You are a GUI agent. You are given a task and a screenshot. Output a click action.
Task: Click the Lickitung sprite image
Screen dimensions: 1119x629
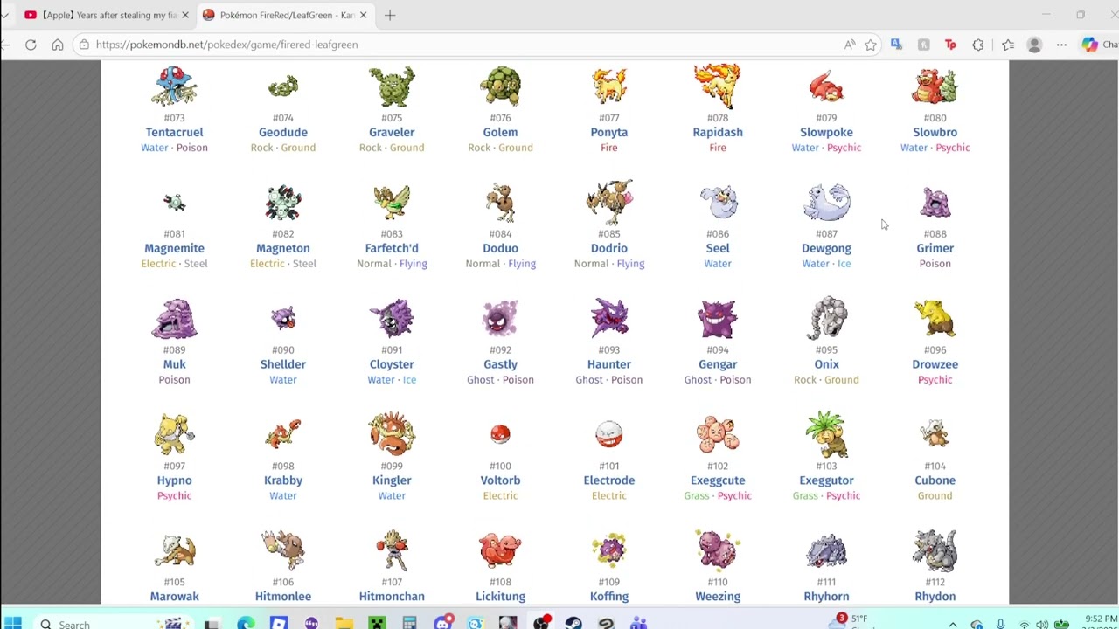pos(500,550)
